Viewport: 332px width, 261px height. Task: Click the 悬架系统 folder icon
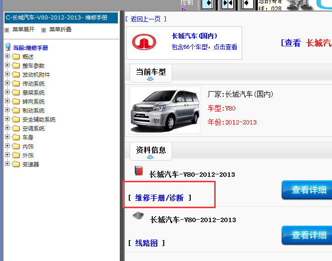coord(16,93)
